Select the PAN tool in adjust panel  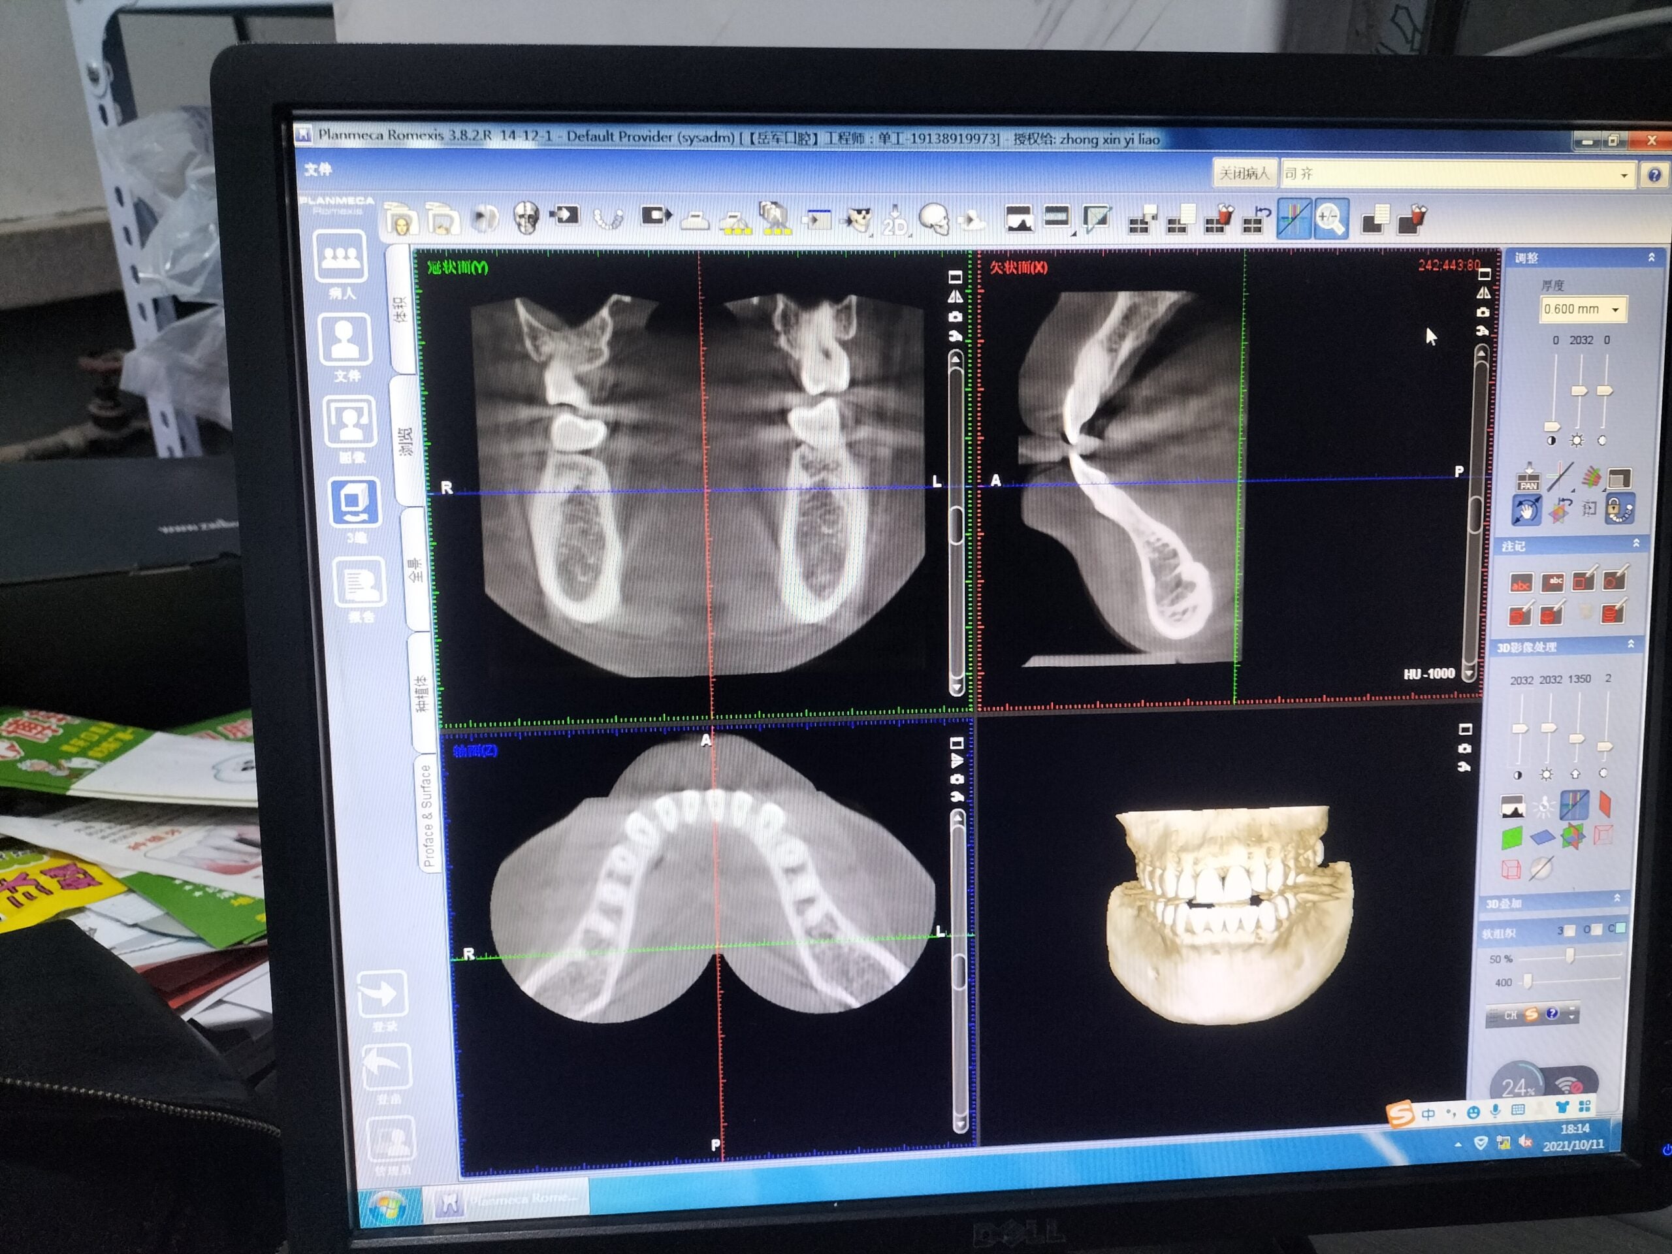1528,477
